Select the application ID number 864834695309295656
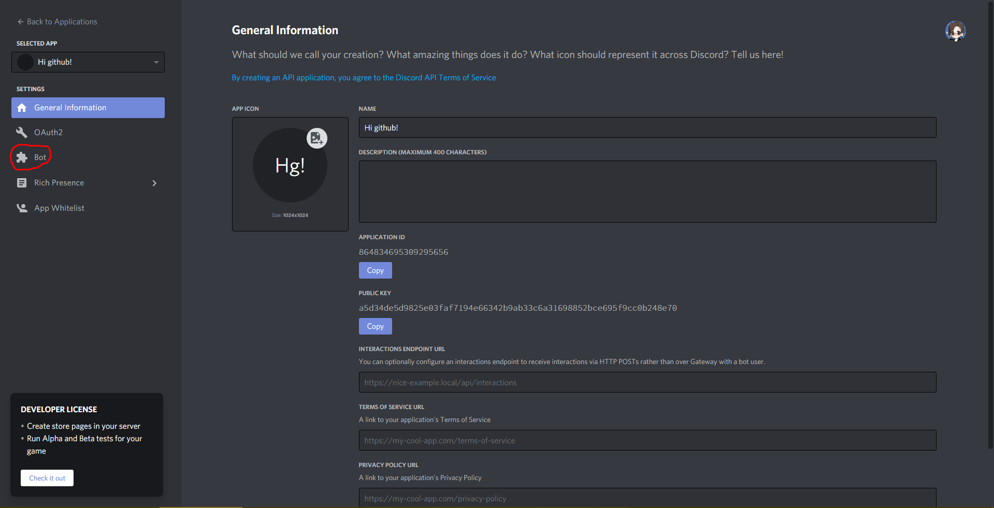The width and height of the screenshot is (994, 508). coord(404,252)
